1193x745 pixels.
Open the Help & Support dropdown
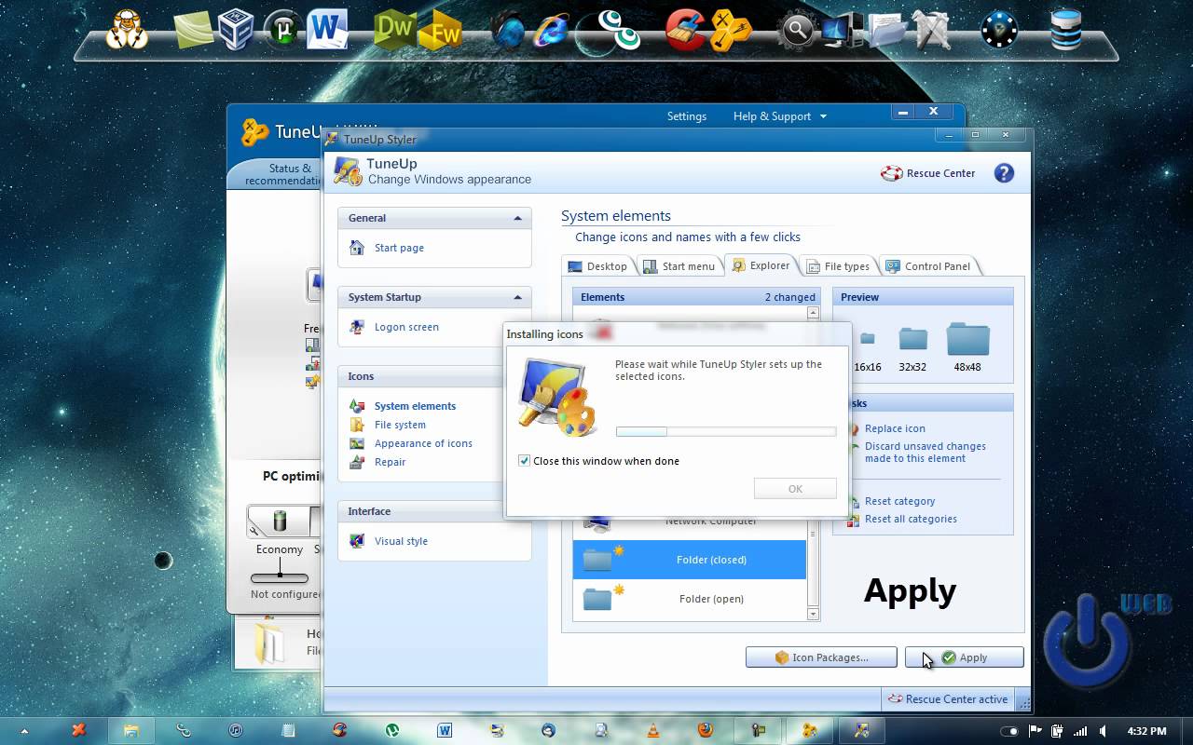779,116
